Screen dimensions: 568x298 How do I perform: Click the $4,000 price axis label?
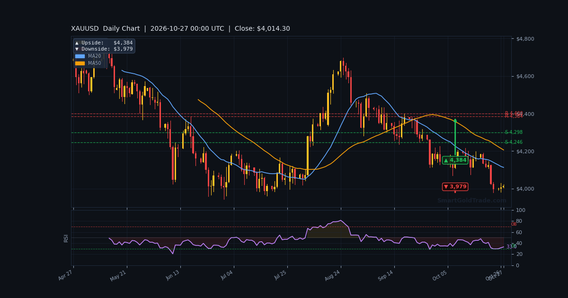click(x=525, y=189)
